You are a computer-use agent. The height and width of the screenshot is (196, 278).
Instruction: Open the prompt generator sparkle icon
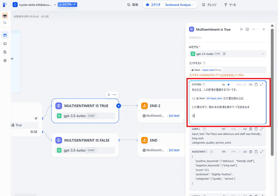point(228,84)
